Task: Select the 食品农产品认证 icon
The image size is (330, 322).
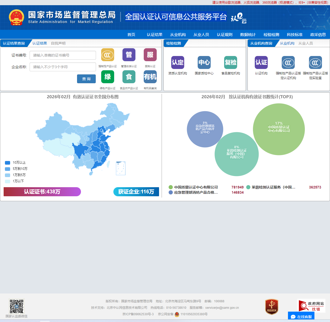Action: pos(129,77)
